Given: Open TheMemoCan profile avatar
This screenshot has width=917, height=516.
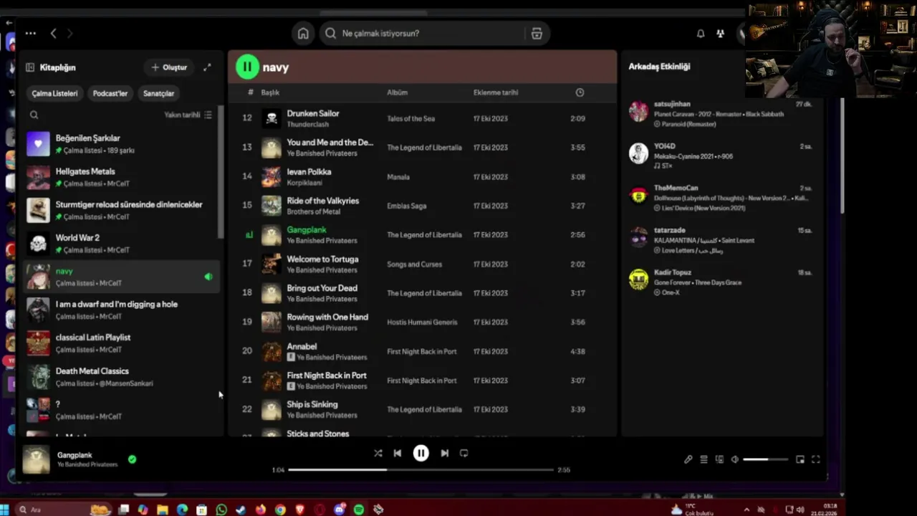Looking at the screenshot, I should pyautogui.click(x=638, y=196).
